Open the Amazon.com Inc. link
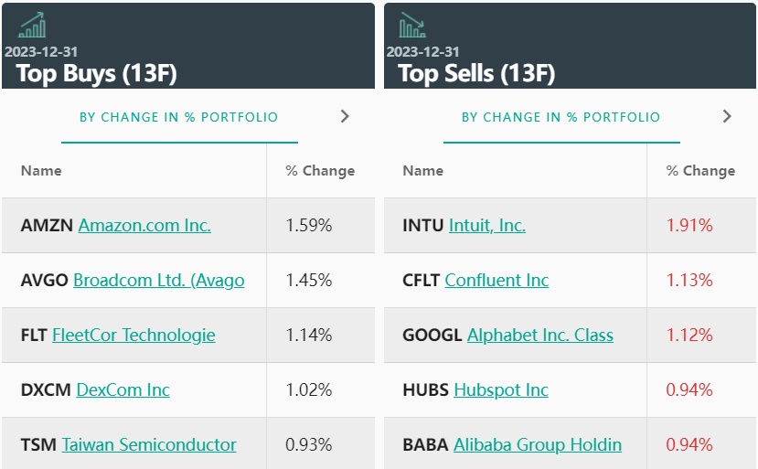 coord(144,225)
